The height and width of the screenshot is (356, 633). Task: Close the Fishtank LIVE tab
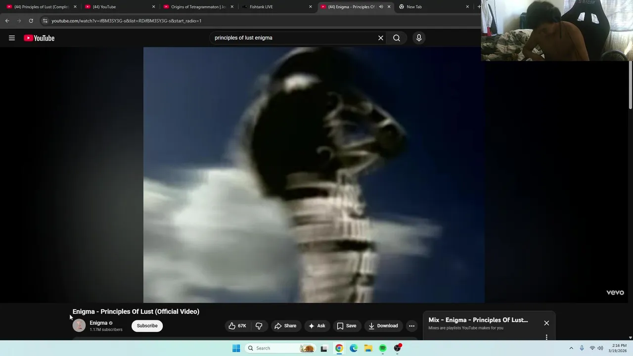coord(311,7)
